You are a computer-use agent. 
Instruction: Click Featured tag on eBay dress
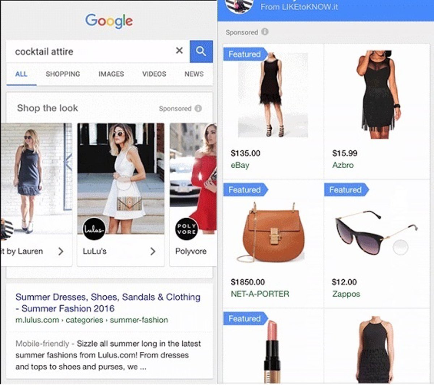(x=245, y=54)
